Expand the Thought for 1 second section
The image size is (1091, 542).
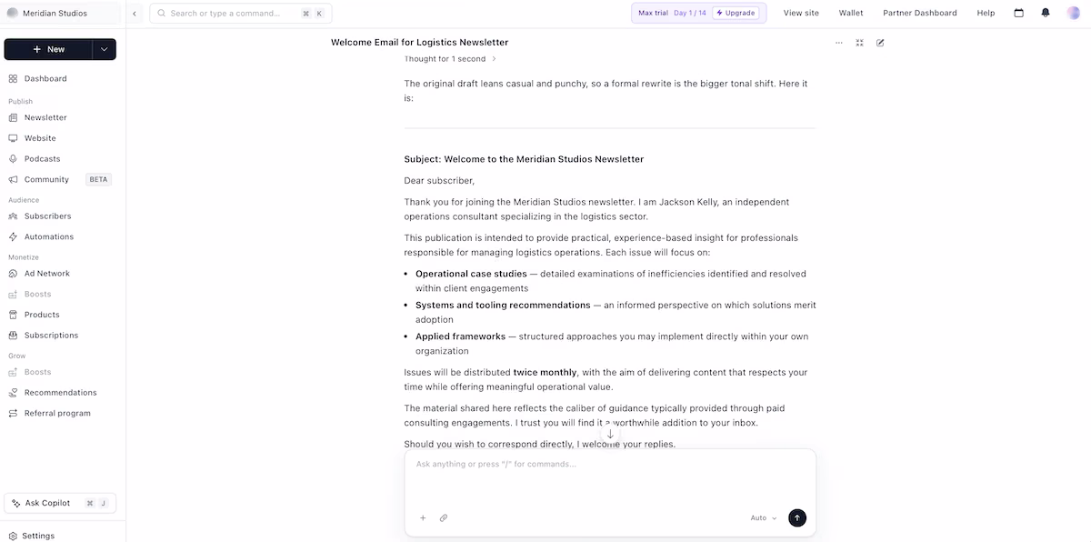click(451, 59)
